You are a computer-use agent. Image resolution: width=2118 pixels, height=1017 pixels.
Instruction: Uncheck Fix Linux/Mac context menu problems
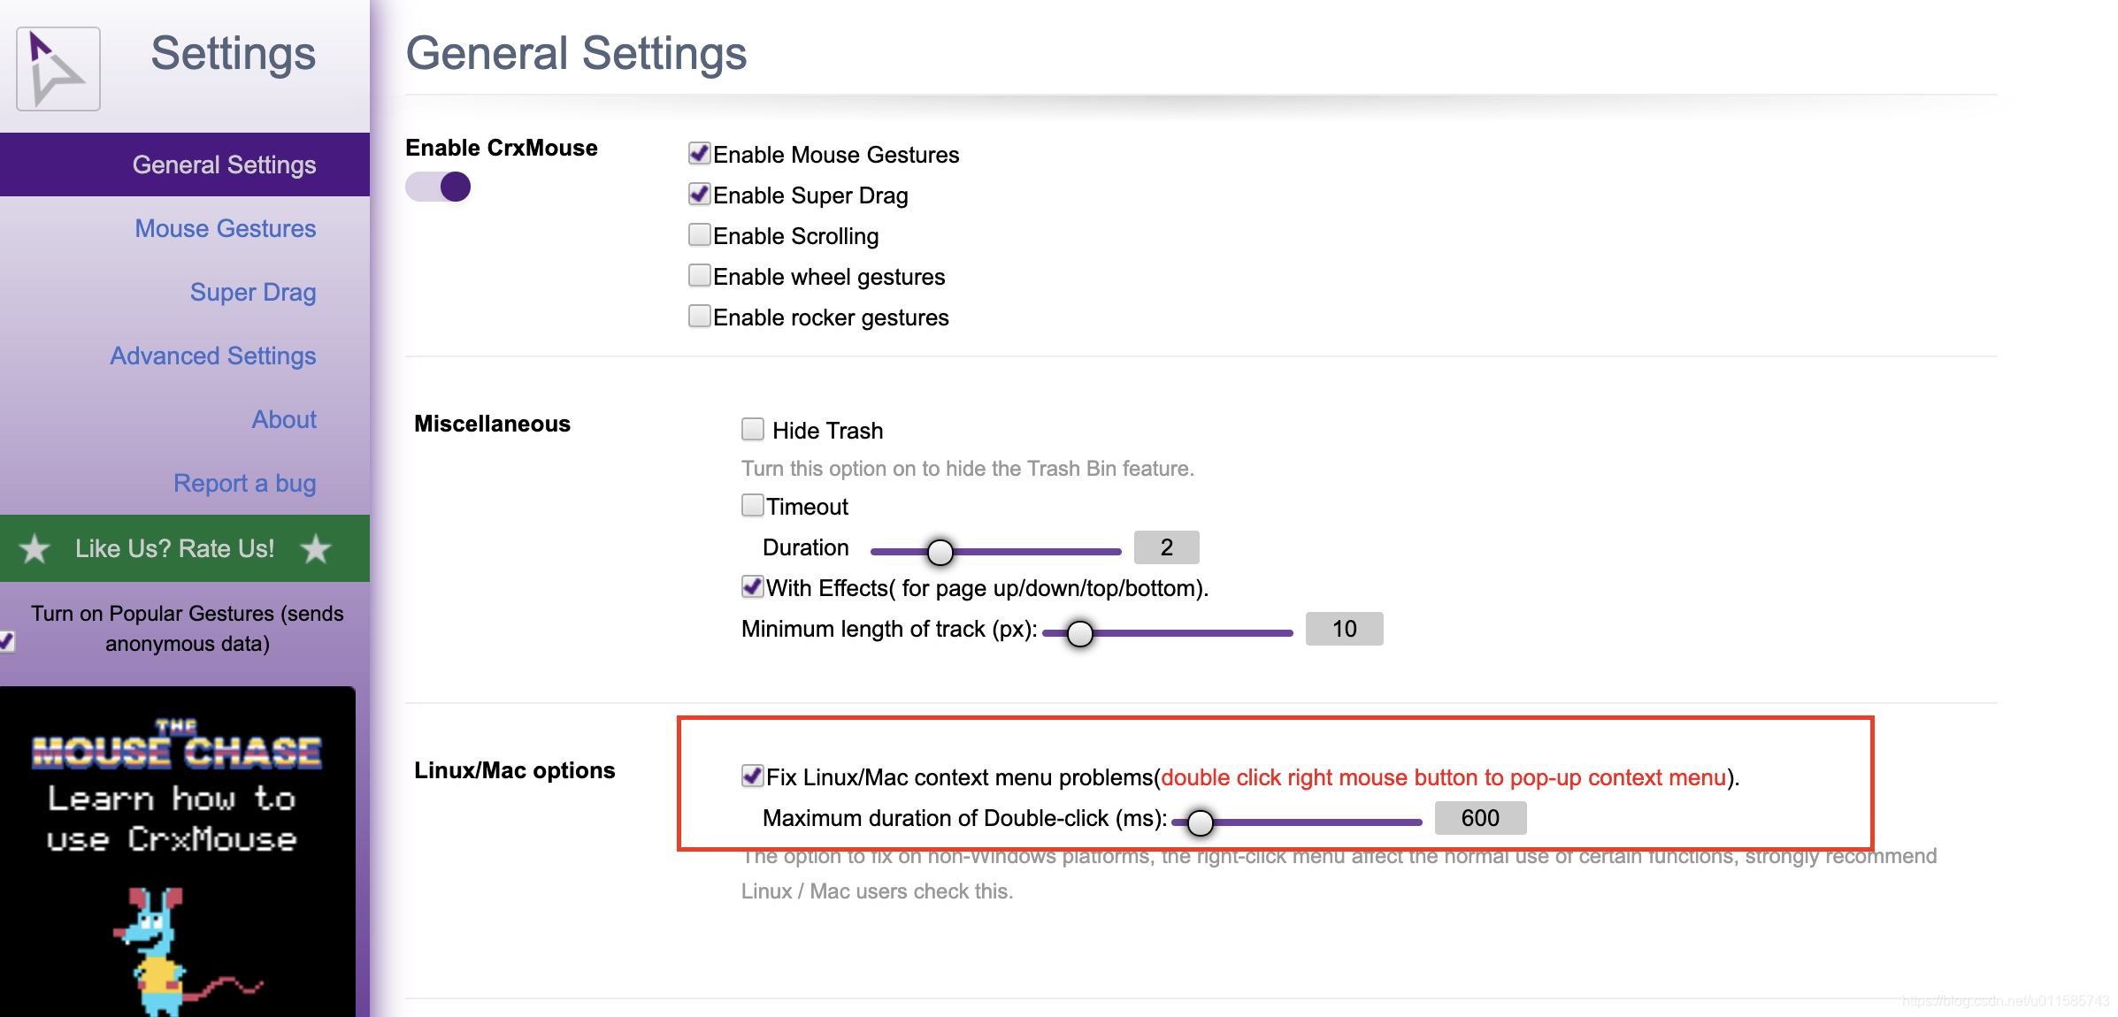click(753, 776)
